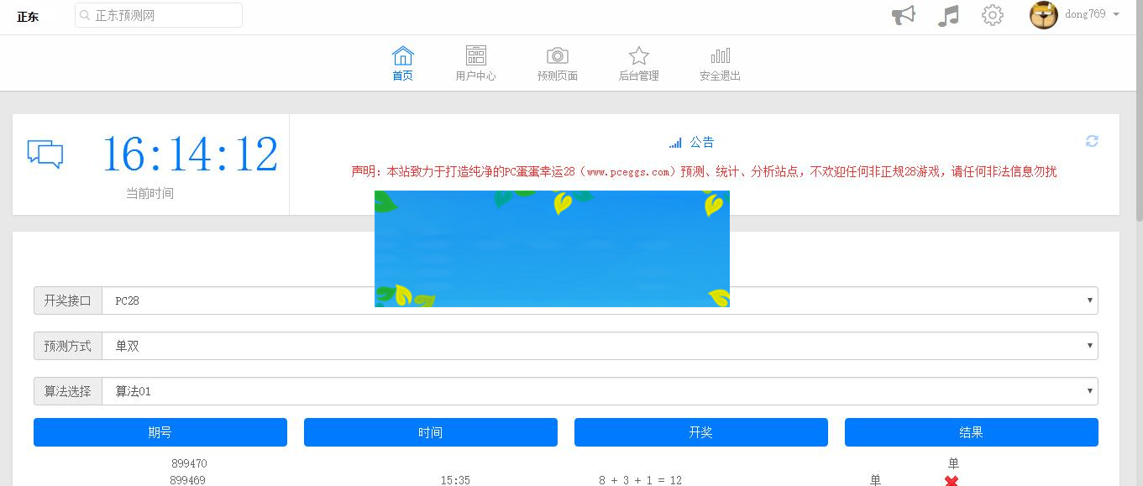This screenshot has width=1143, height=486.
Task: Select the 安全退出 bar-chart icon
Action: (x=720, y=55)
